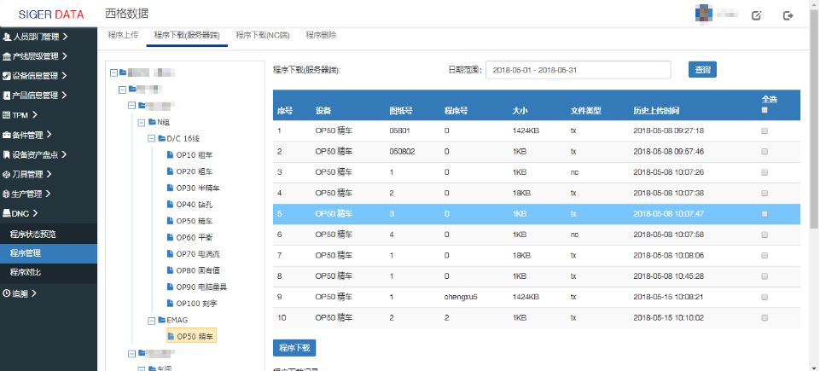This screenshot has height=371, width=820.
Task: Click the edit icon in top header
Action: 756,15
